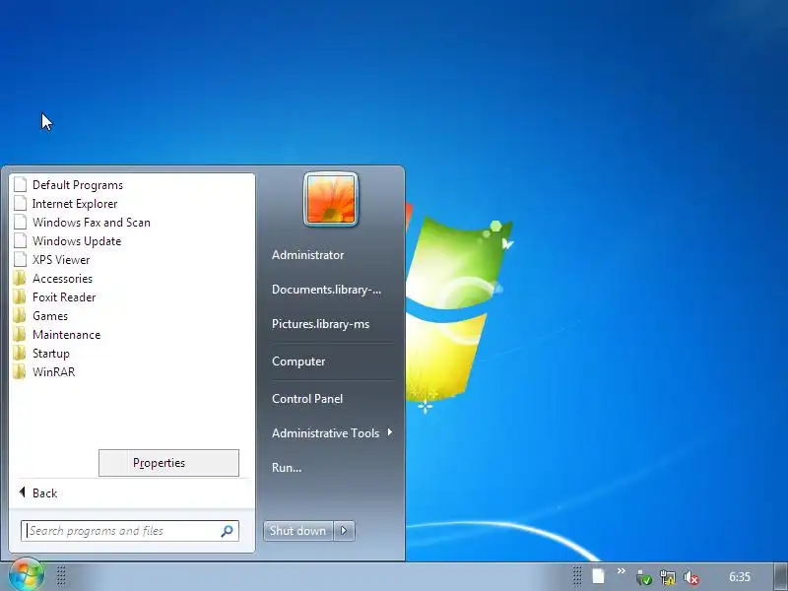Click the Back arrow icon
Image resolution: width=788 pixels, height=591 pixels.
(x=22, y=492)
